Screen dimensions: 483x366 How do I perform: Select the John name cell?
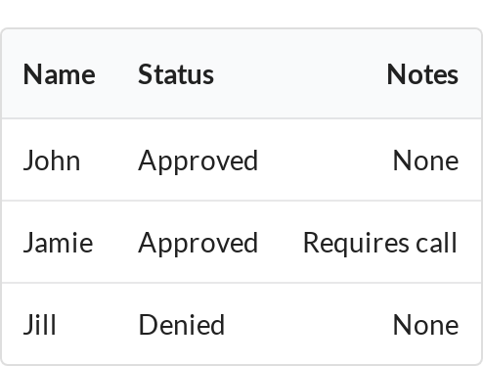tap(52, 160)
